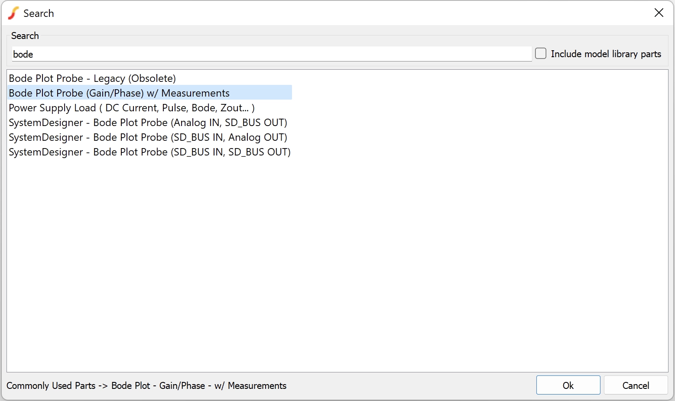Confirm selection with the Ok button
This screenshot has height=401, width=675.
568,385
